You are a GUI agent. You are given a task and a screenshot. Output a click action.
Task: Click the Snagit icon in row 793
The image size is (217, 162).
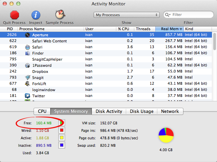click(27, 78)
